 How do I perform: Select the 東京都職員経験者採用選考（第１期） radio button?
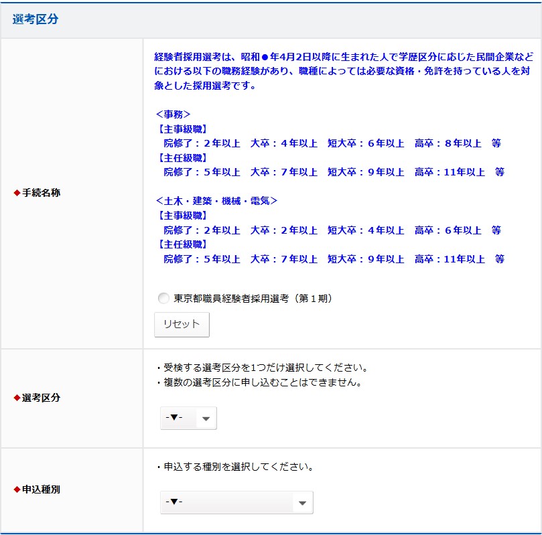[x=163, y=299]
